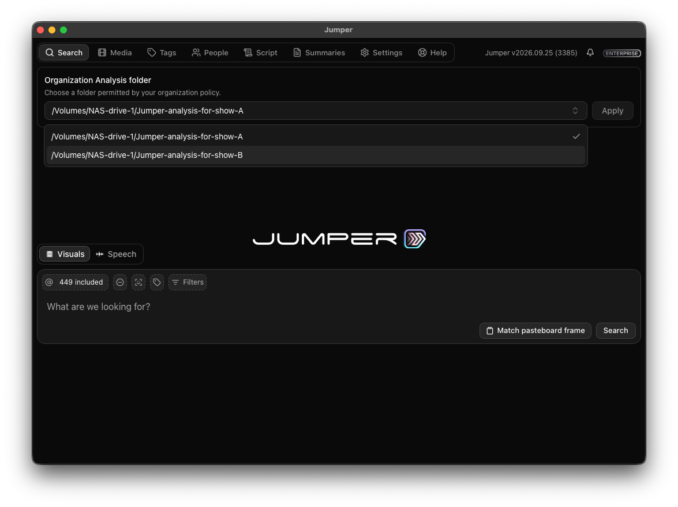Open the Script tab
This screenshot has height=507, width=678.
pyautogui.click(x=261, y=52)
